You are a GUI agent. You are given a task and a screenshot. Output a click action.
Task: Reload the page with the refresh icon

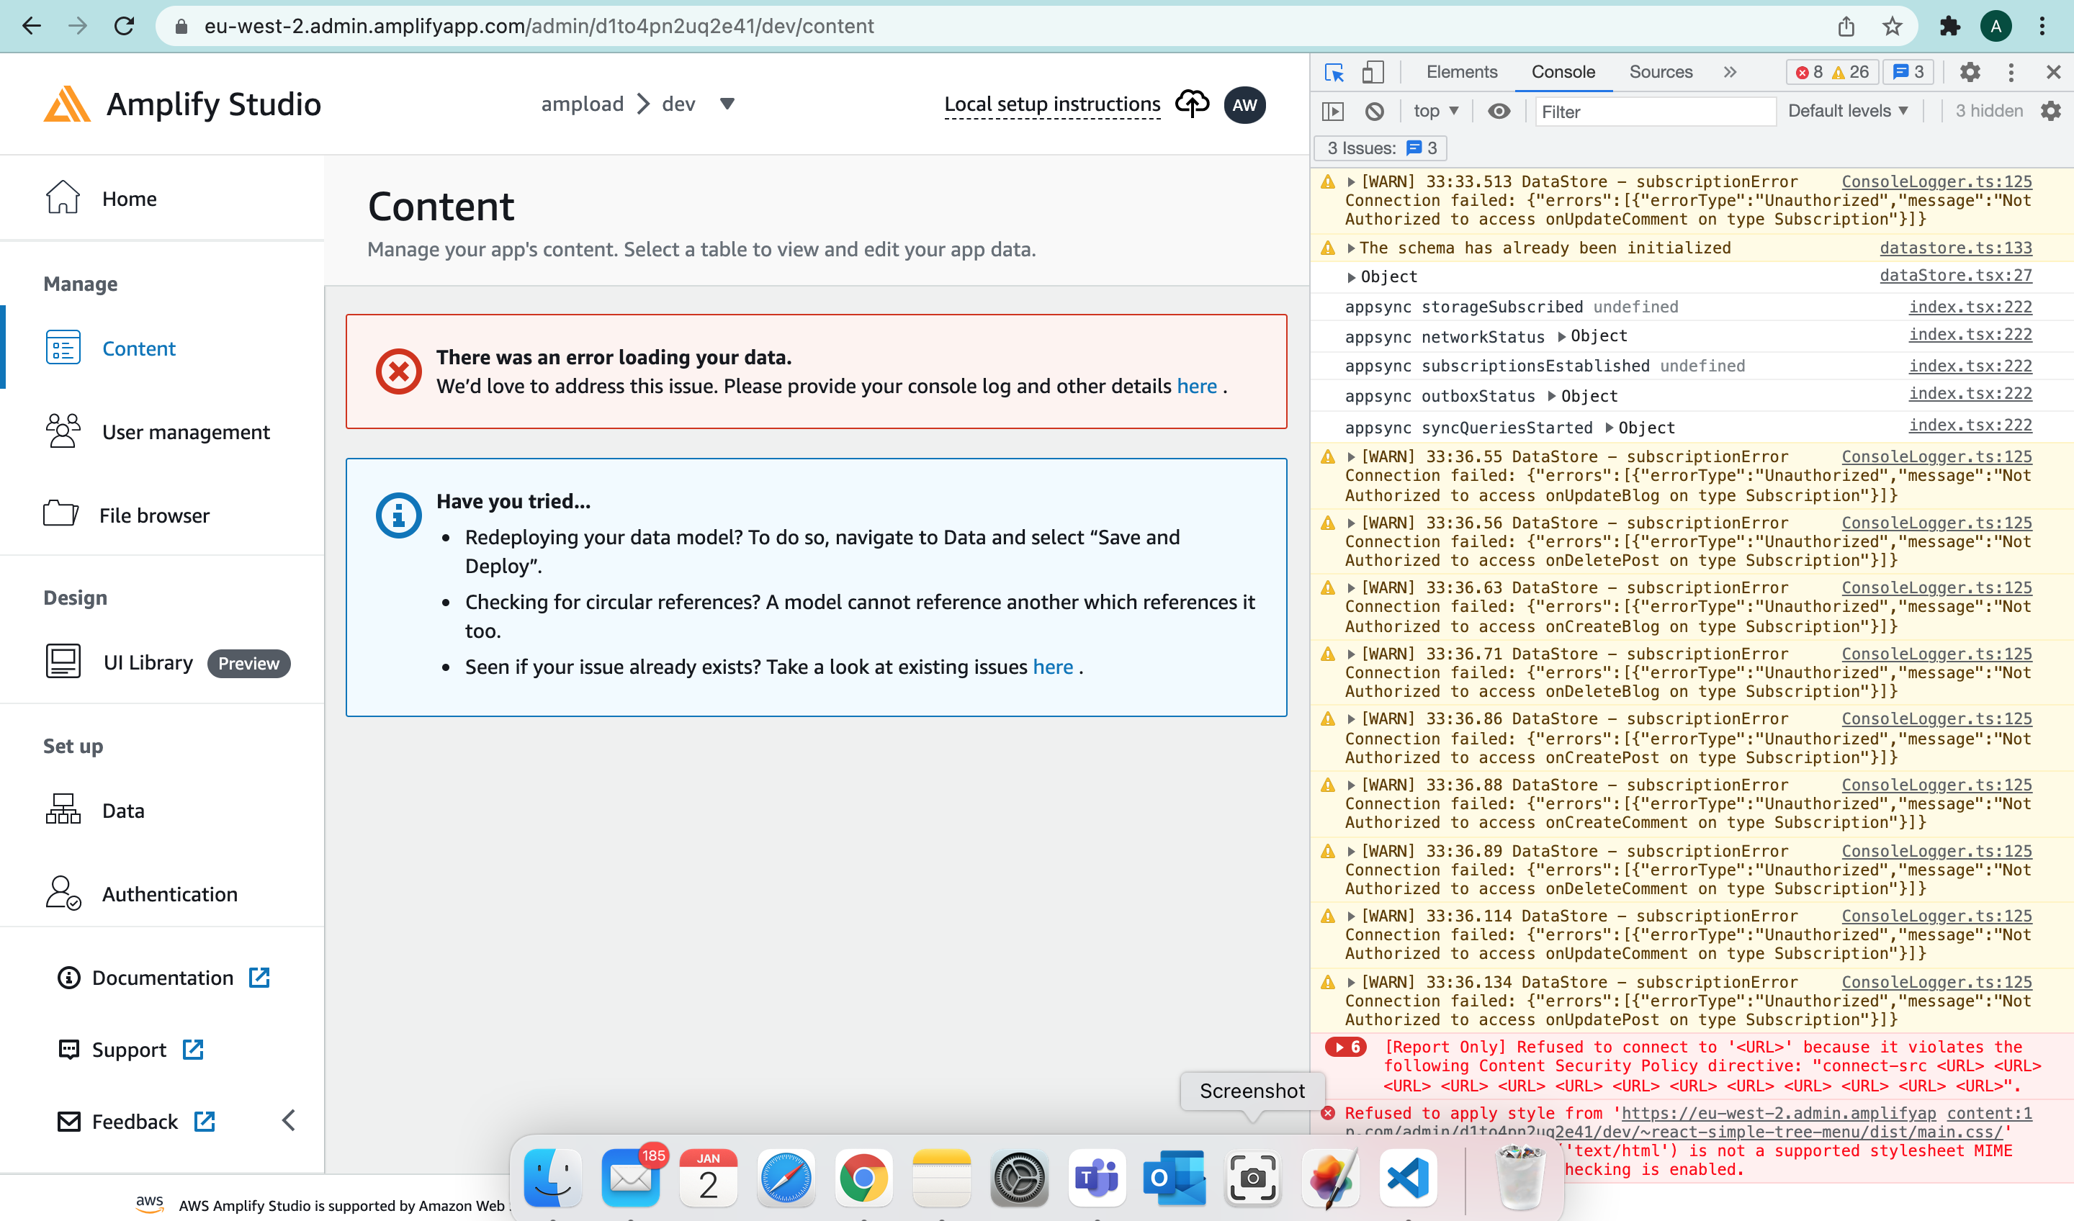125,25
